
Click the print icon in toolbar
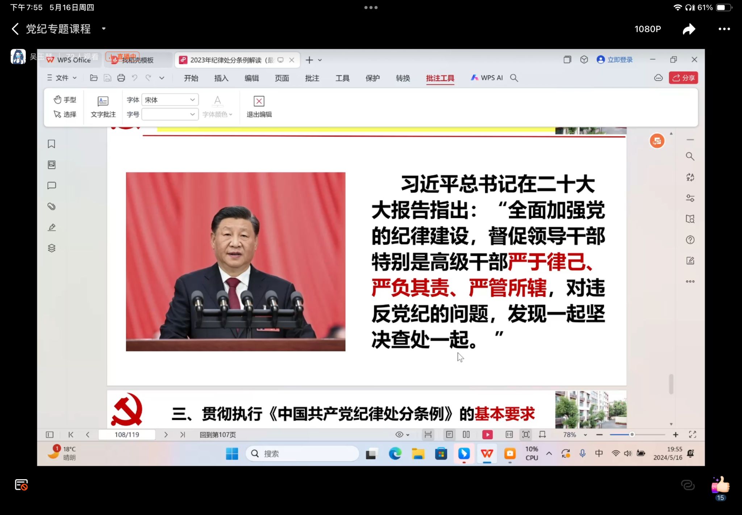coord(121,78)
